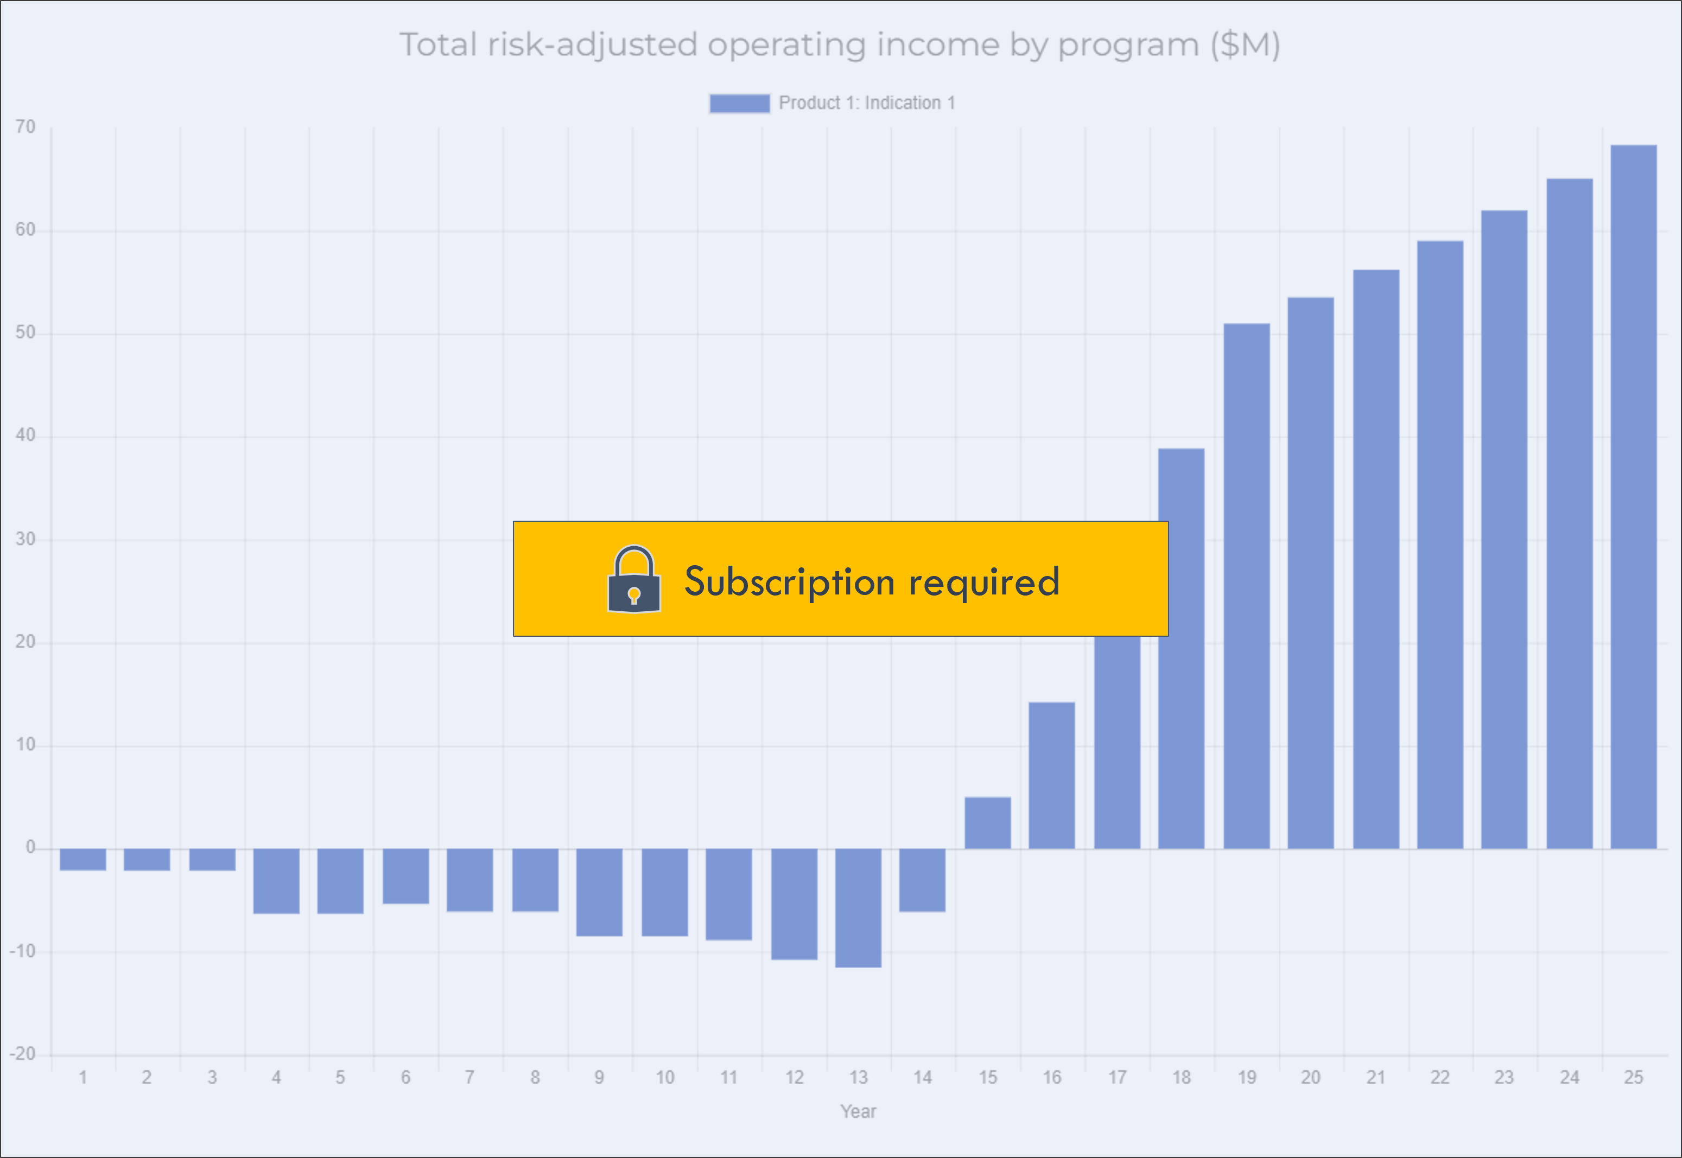Click the chart title text
The image size is (1682, 1158).
point(840,45)
